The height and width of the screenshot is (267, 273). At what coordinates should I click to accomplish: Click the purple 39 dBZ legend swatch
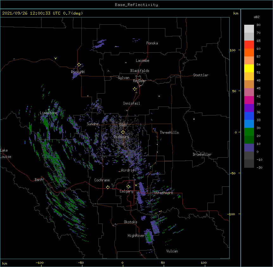(249, 108)
